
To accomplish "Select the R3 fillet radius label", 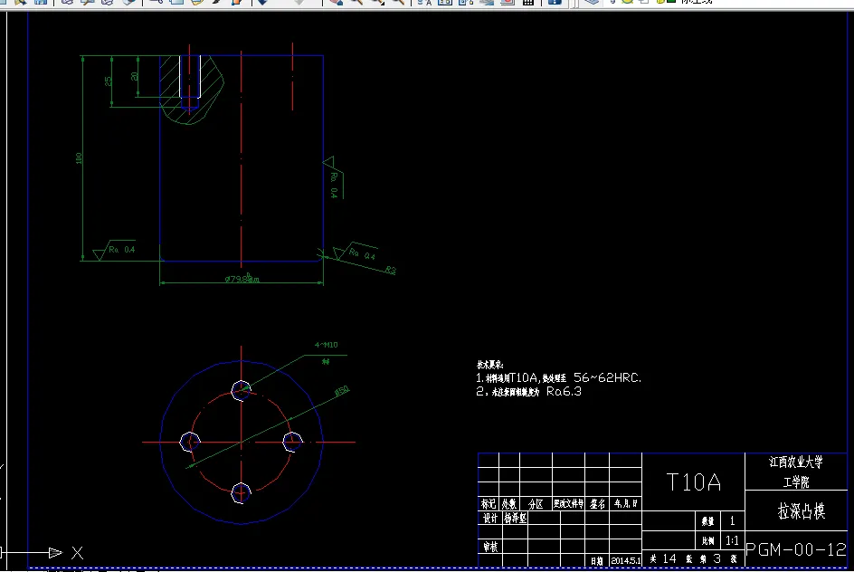I will [x=391, y=270].
